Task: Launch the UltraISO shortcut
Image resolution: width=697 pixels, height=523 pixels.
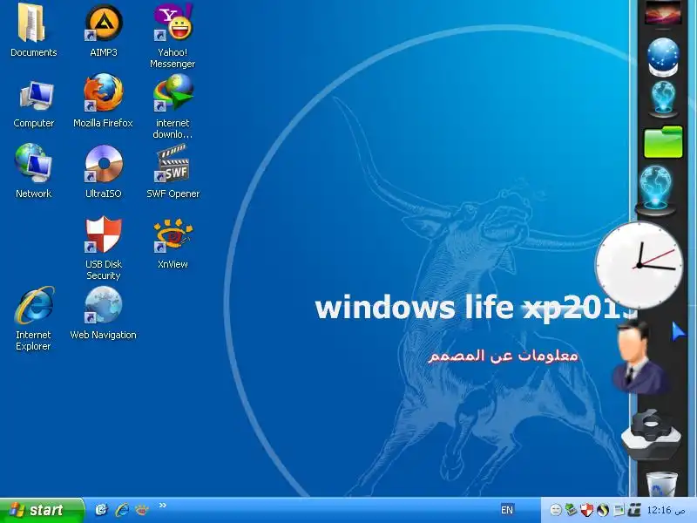Action: pyautogui.click(x=103, y=171)
